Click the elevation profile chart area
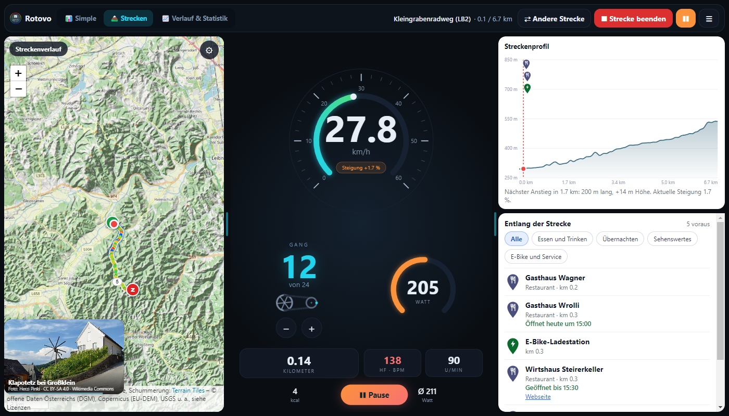This screenshot has height=416, width=729. pos(620,119)
